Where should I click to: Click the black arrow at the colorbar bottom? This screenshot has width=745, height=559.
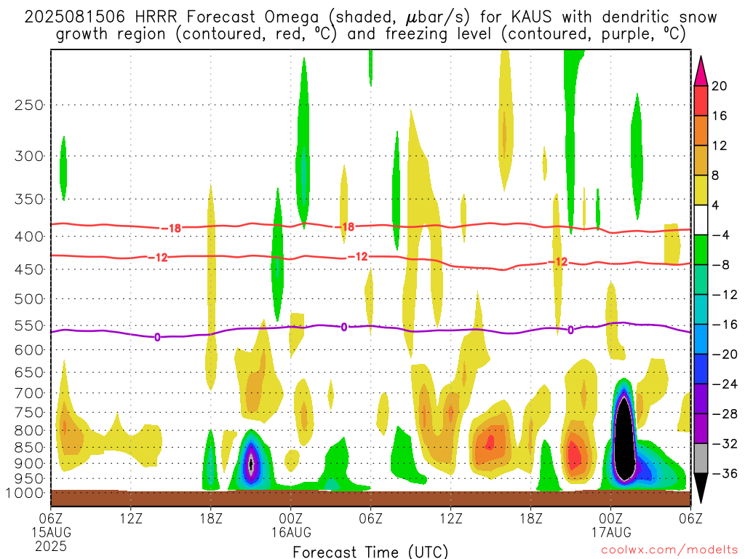(701, 488)
